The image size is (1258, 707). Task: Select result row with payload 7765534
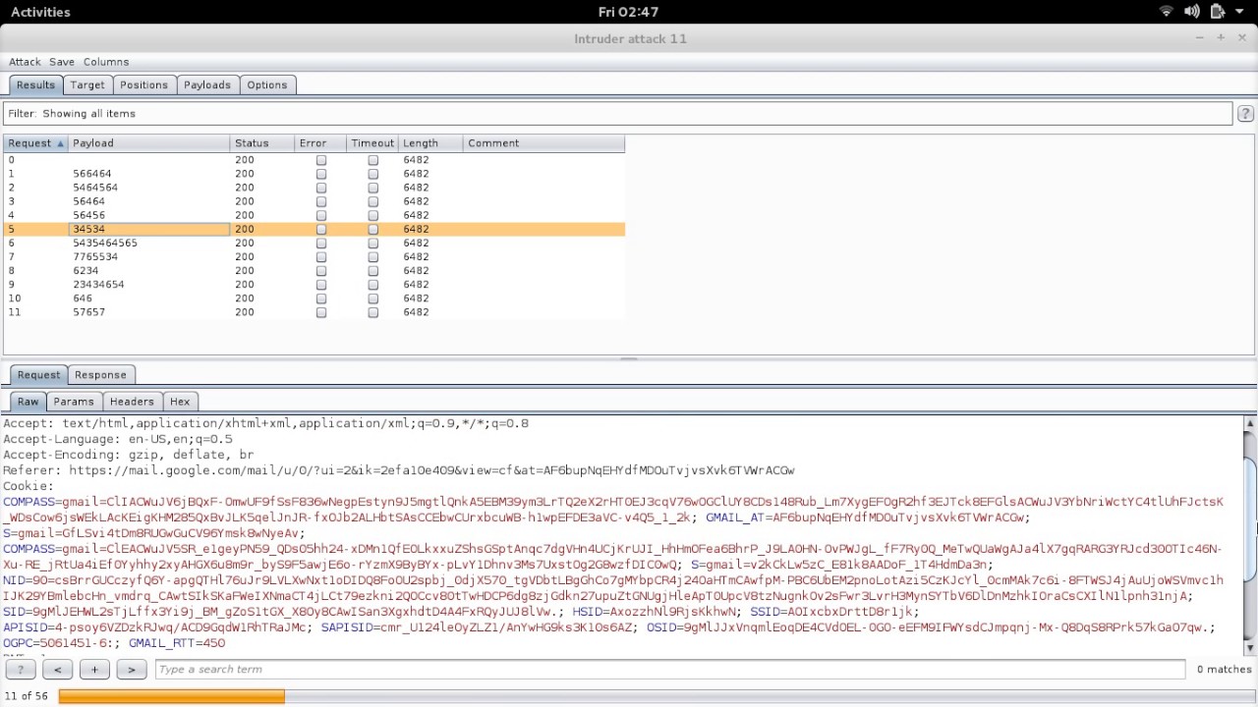pyautogui.click(x=314, y=256)
